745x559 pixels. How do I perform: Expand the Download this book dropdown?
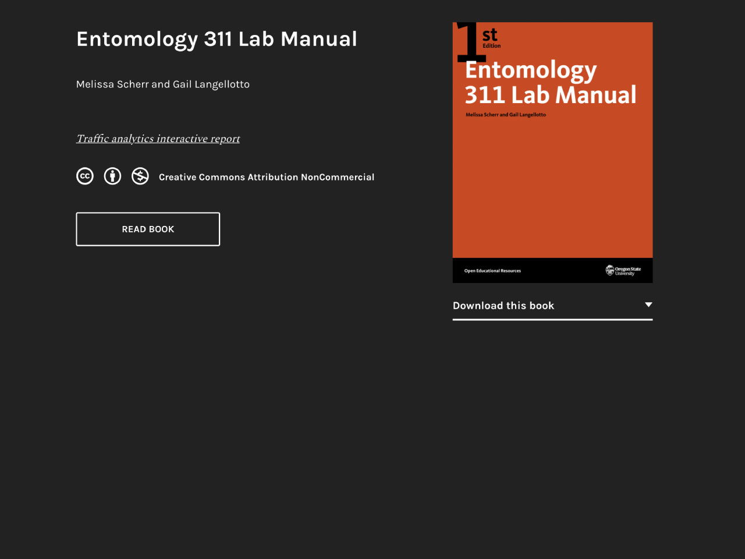point(552,306)
